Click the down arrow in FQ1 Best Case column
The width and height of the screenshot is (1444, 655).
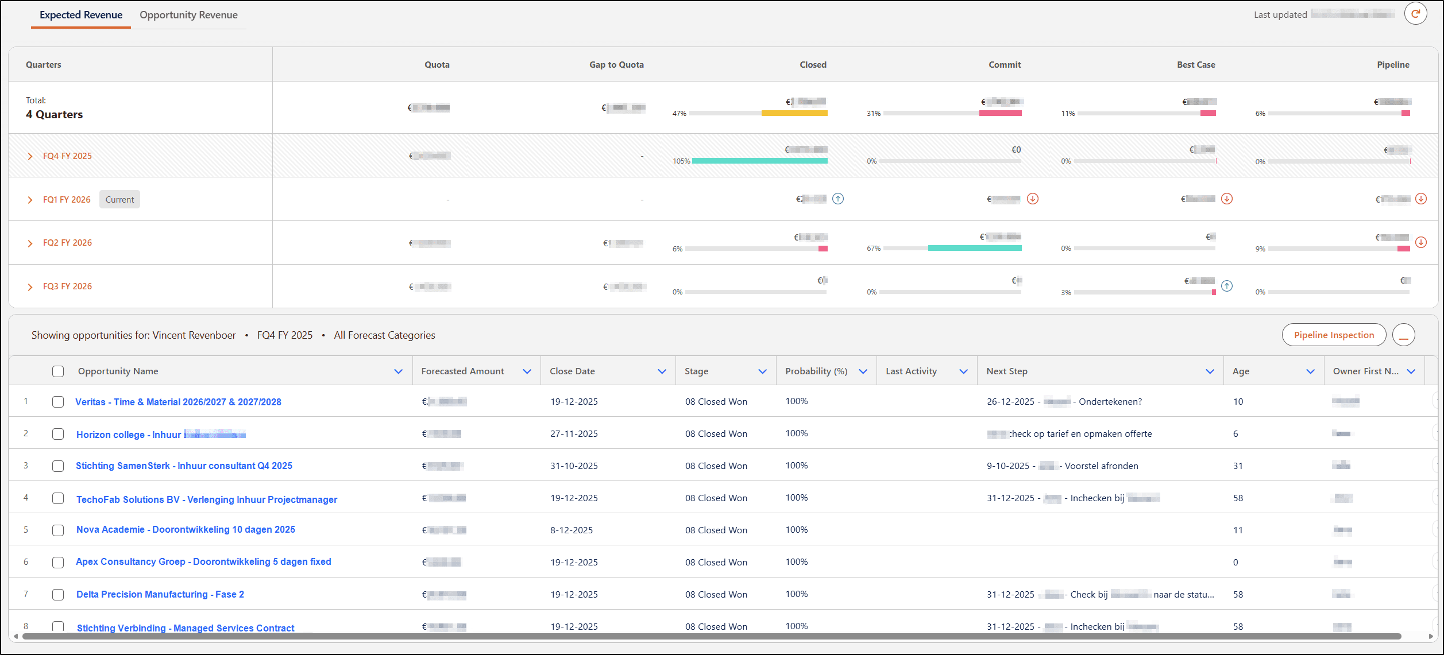pyautogui.click(x=1226, y=199)
